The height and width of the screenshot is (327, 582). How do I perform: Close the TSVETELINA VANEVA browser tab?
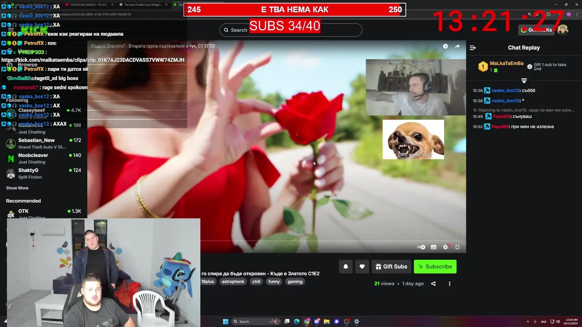coord(112,5)
